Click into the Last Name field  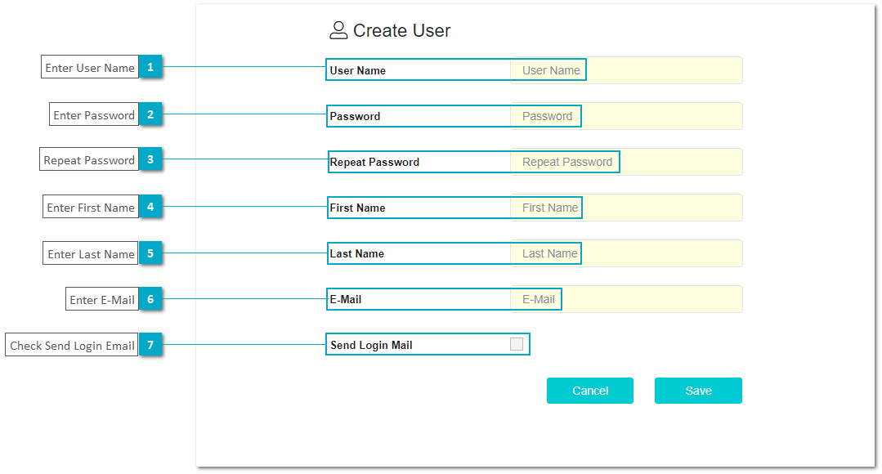pos(626,253)
